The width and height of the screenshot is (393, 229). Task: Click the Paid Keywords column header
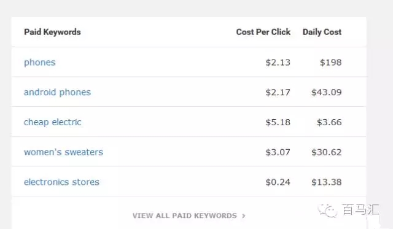pos(52,32)
